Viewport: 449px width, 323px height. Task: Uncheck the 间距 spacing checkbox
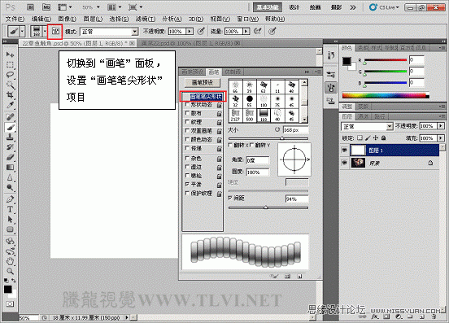click(x=230, y=198)
